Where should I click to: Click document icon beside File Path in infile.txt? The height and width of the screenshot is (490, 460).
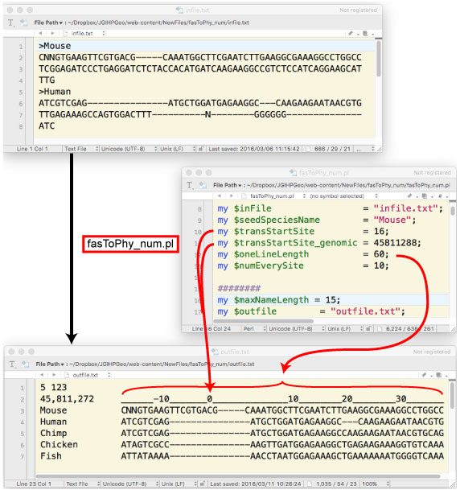point(24,23)
